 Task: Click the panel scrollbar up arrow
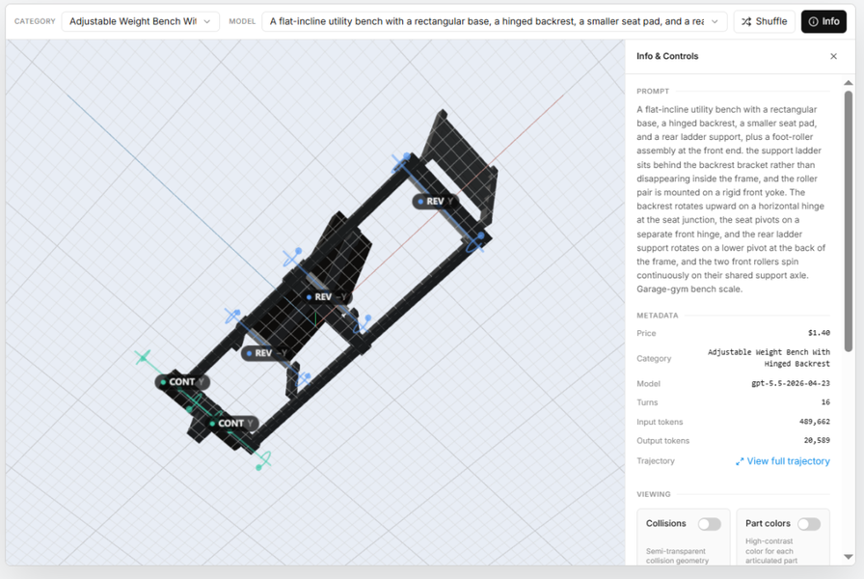pos(849,83)
